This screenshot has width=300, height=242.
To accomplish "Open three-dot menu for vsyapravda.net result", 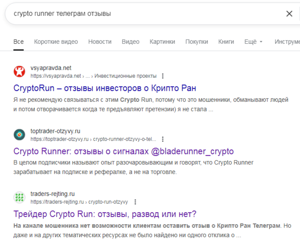I will click(163, 76).
